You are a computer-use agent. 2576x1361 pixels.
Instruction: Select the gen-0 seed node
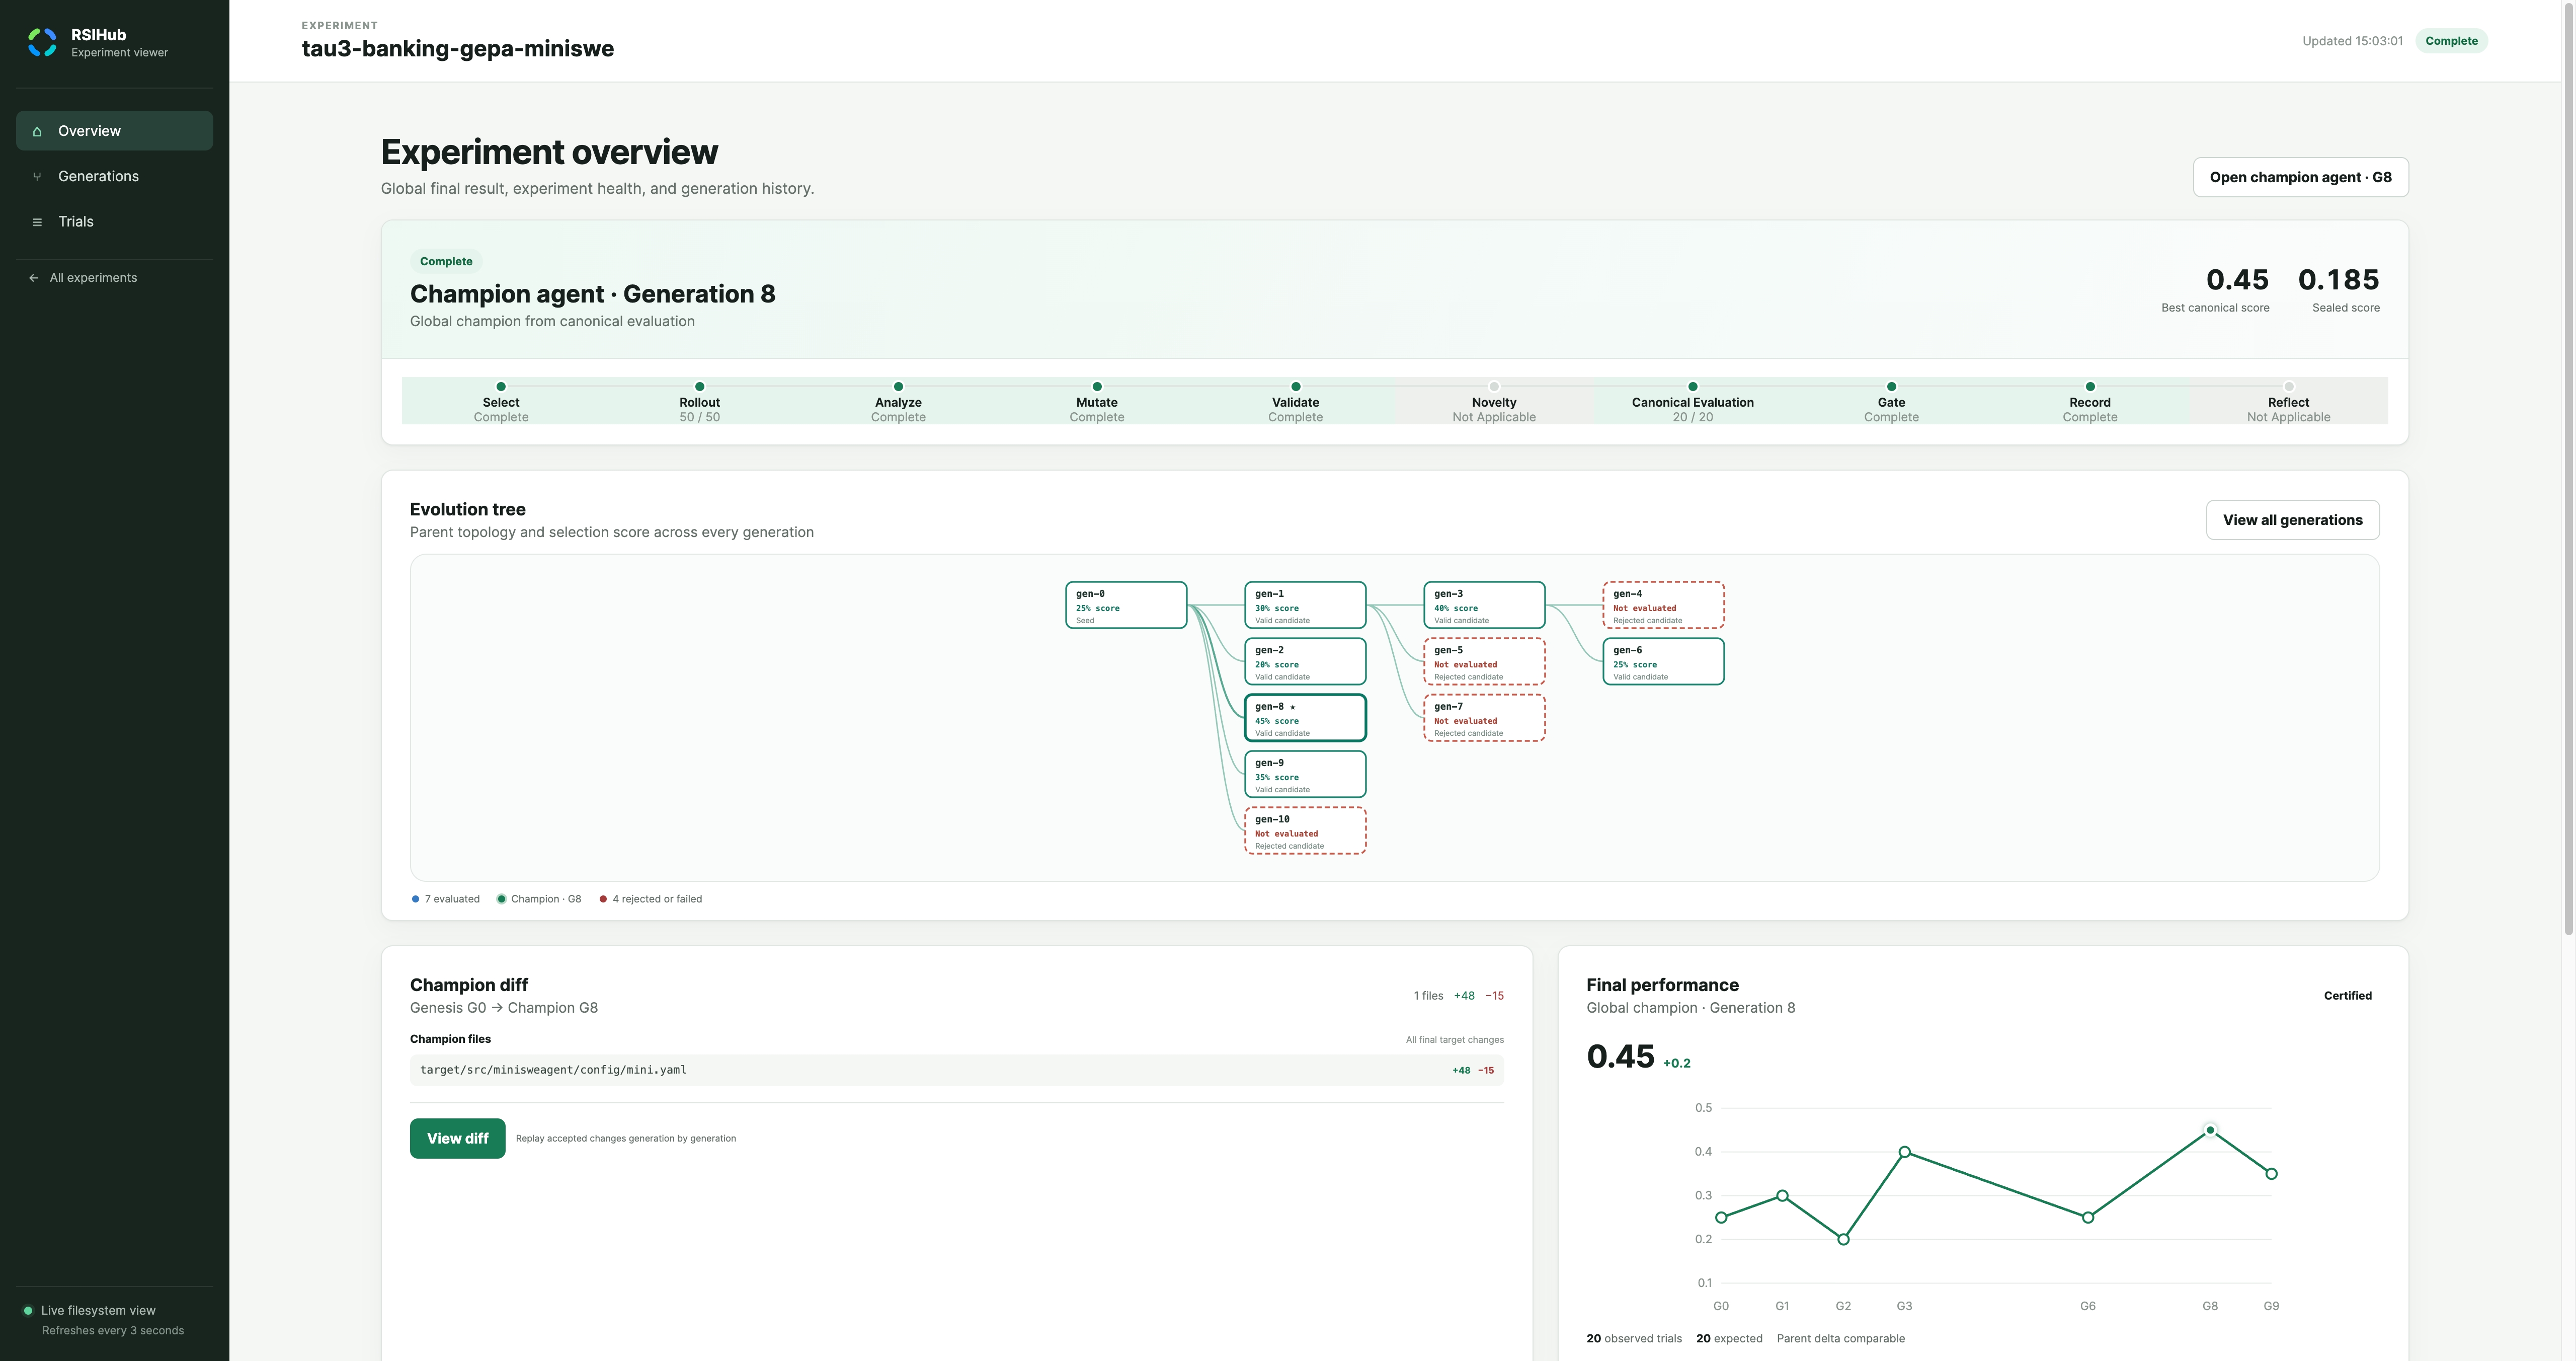tap(1126, 604)
